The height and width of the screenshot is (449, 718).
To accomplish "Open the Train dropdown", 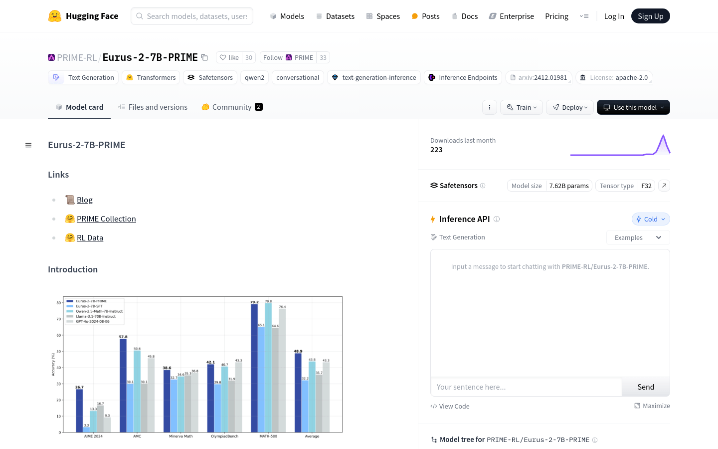I will tap(522, 107).
